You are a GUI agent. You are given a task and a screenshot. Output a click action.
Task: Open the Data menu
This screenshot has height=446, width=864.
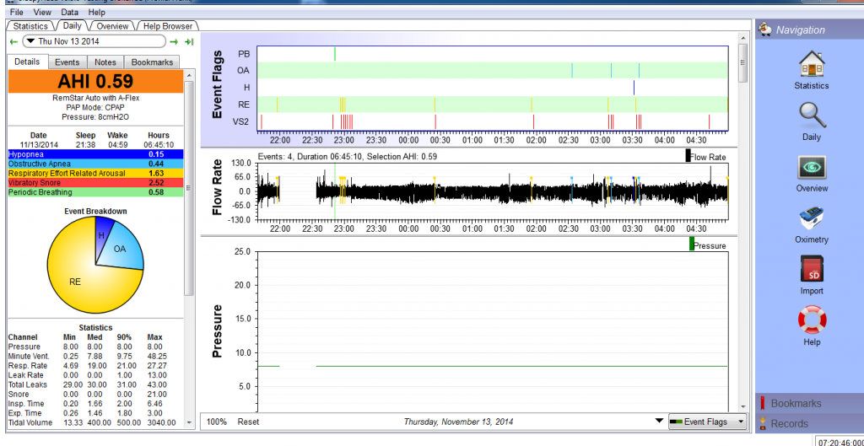click(69, 12)
